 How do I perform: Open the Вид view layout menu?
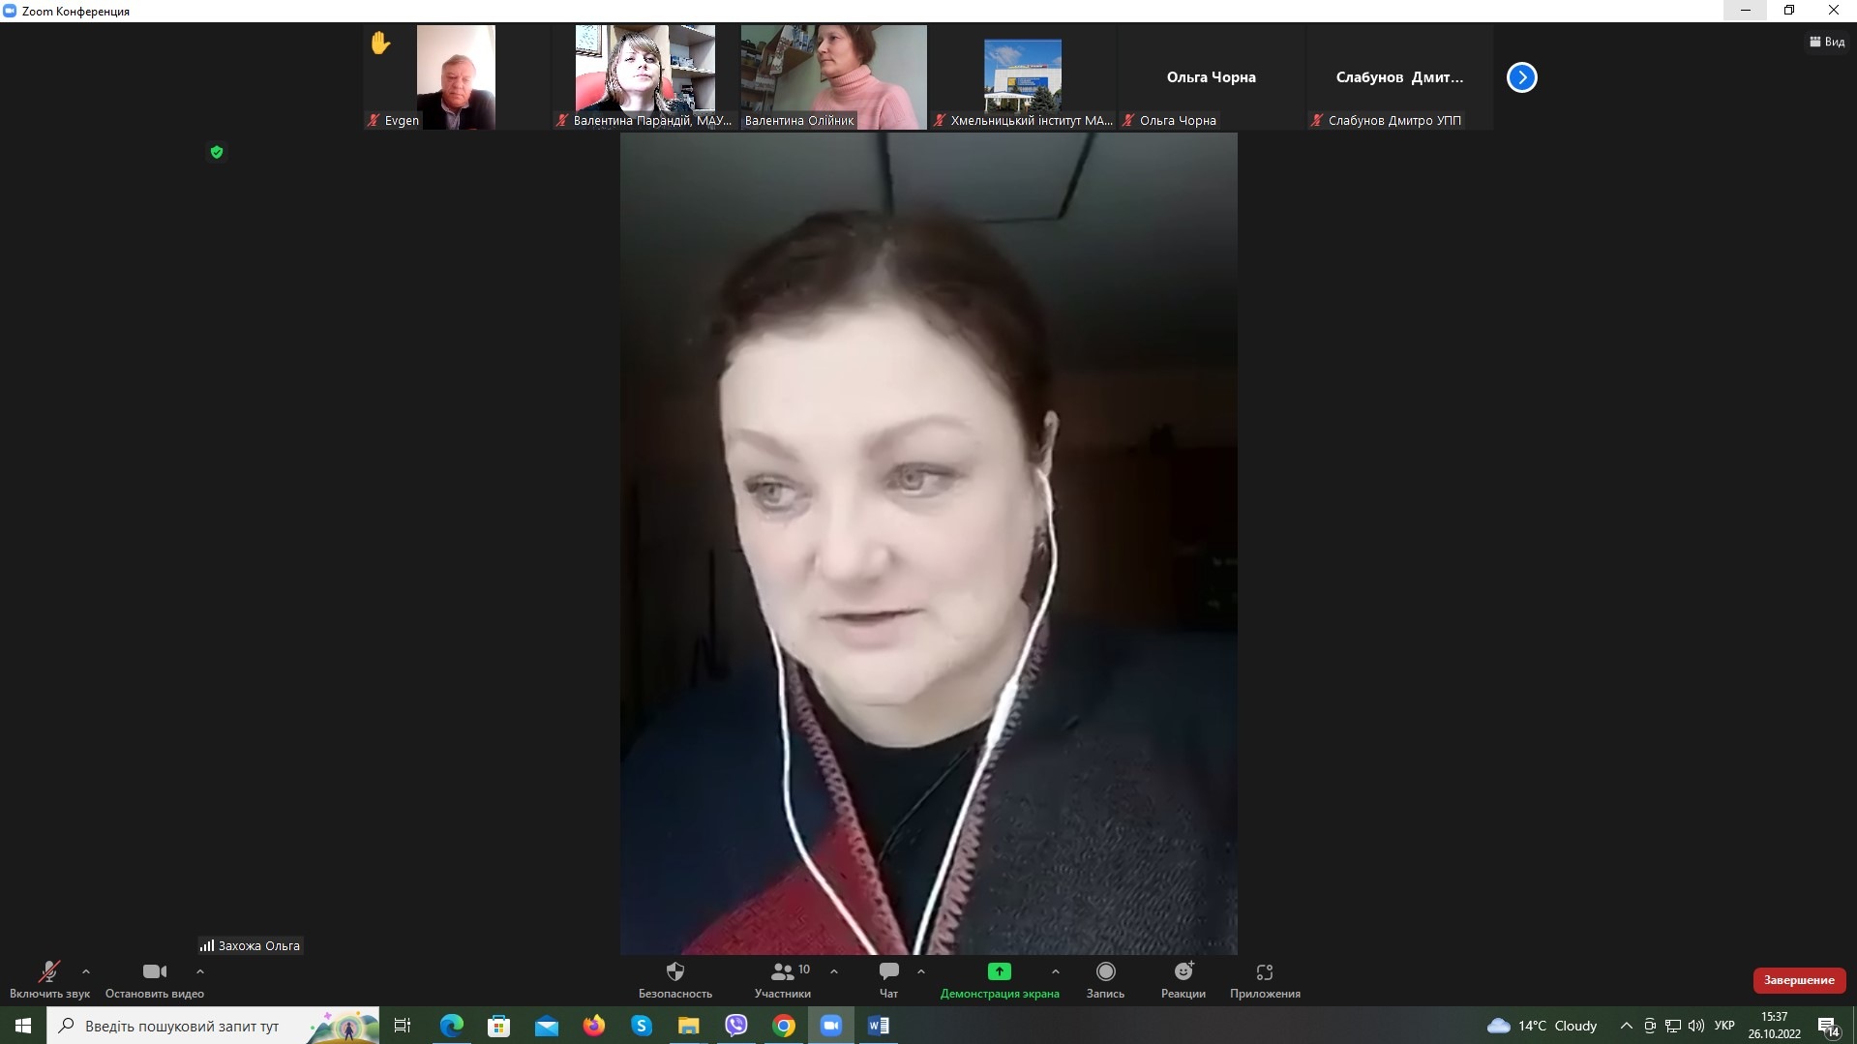tap(1827, 42)
